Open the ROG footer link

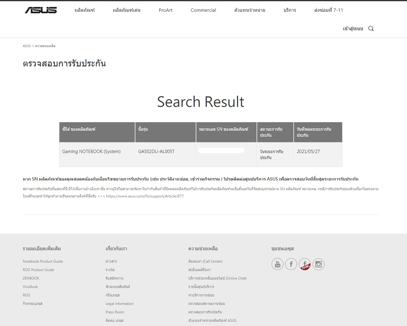pos(27,295)
